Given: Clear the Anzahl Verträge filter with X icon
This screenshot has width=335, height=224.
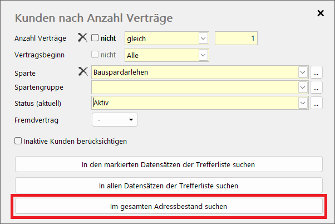Looking at the screenshot, I should point(82,38).
